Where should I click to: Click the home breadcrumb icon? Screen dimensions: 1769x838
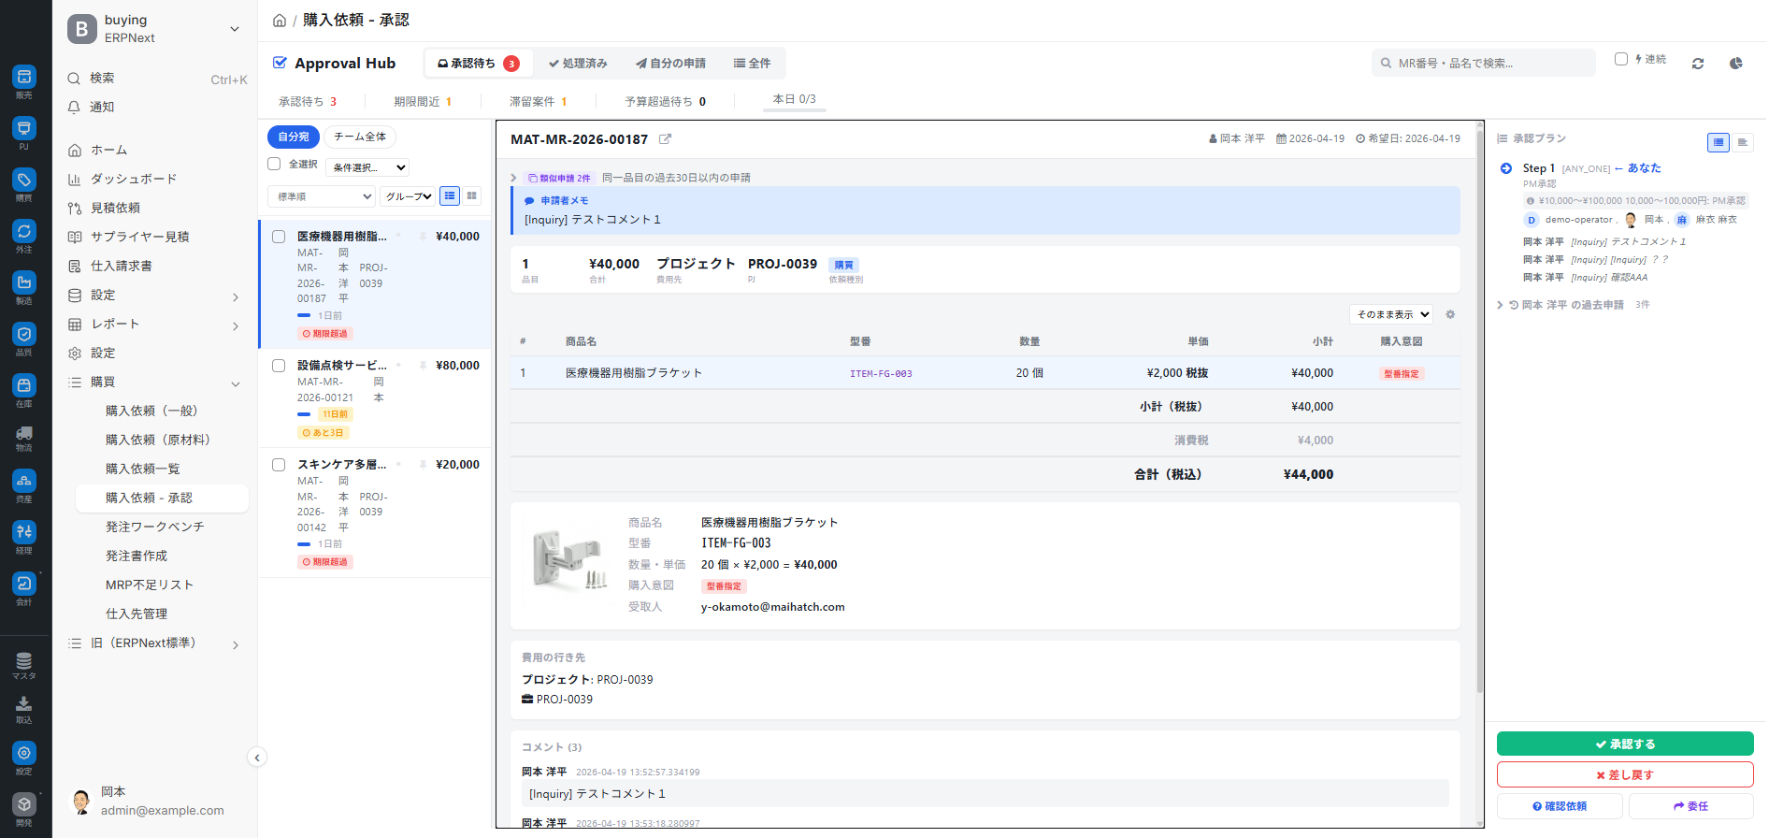(x=279, y=21)
